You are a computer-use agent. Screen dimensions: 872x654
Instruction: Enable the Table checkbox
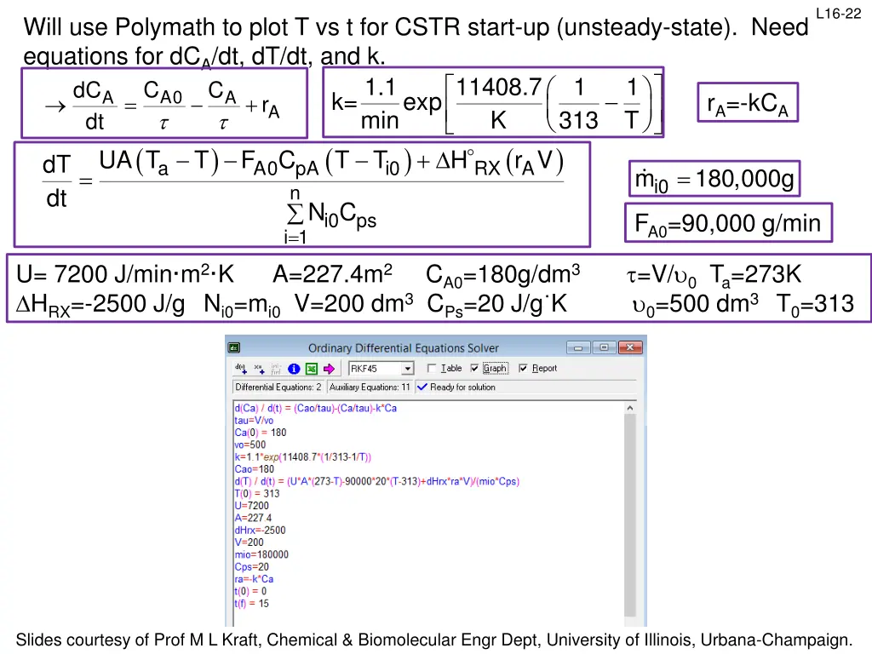[432, 368]
